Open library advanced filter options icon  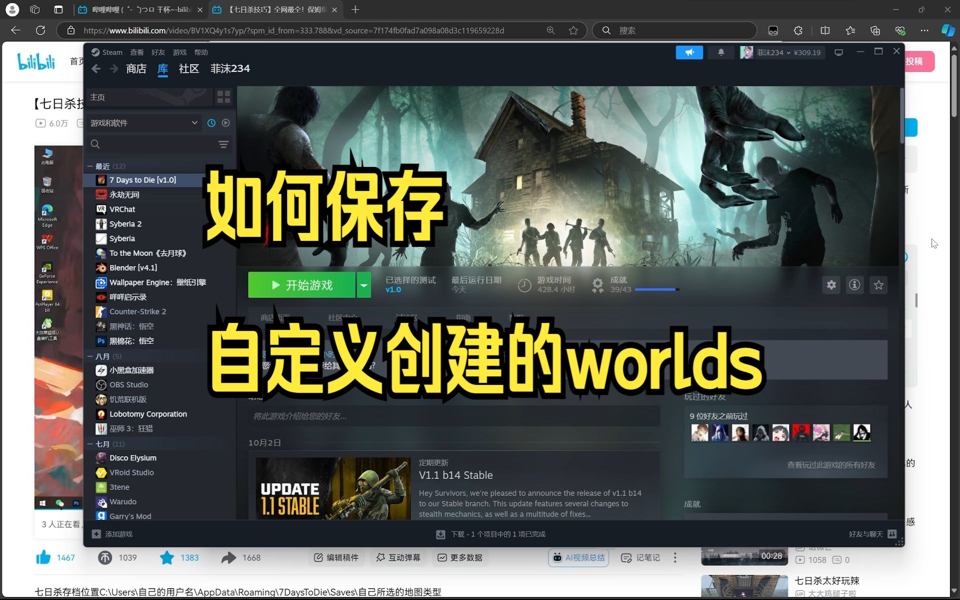pyautogui.click(x=223, y=144)
